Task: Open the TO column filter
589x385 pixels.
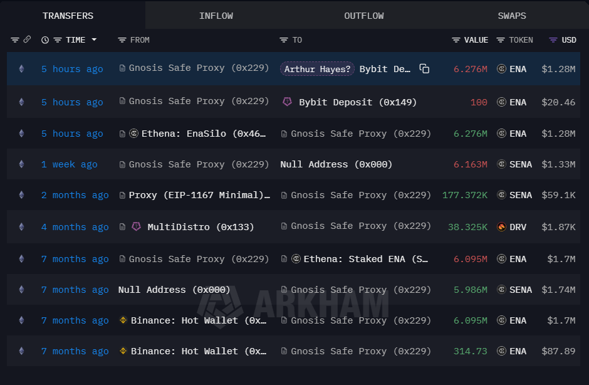Action: tap(284, 40)
